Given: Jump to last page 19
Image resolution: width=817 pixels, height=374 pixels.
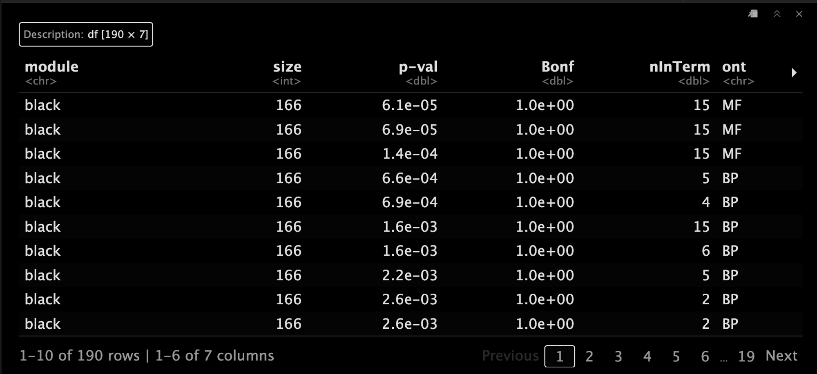Looking at the screenshot, I should click(746, 356).
